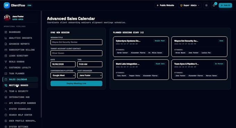
Task: Expand the Super Admin role dropdown
Action: [x=190, y=6]
